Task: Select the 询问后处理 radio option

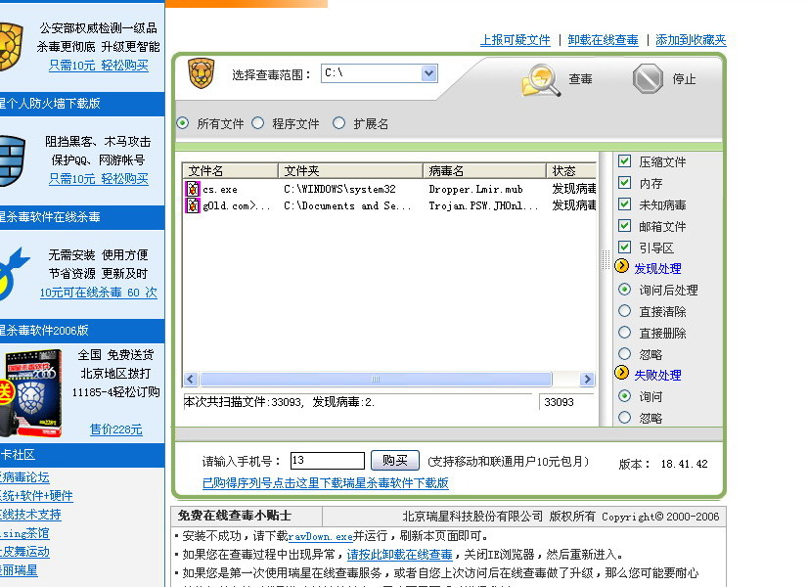Action: coord(624,290)
